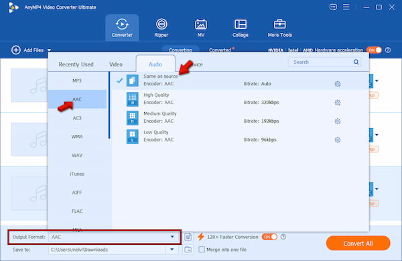Switch to the Video tab

click(116, 64)
